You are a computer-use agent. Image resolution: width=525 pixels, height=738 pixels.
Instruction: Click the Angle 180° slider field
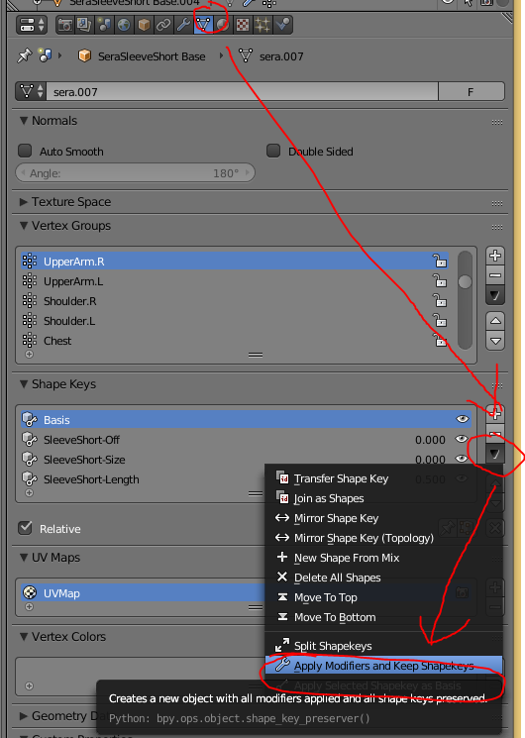click(135, 172)
